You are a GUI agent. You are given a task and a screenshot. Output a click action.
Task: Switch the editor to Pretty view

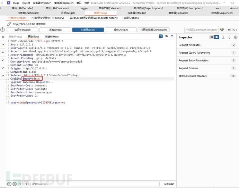click(x=15, y=37)
